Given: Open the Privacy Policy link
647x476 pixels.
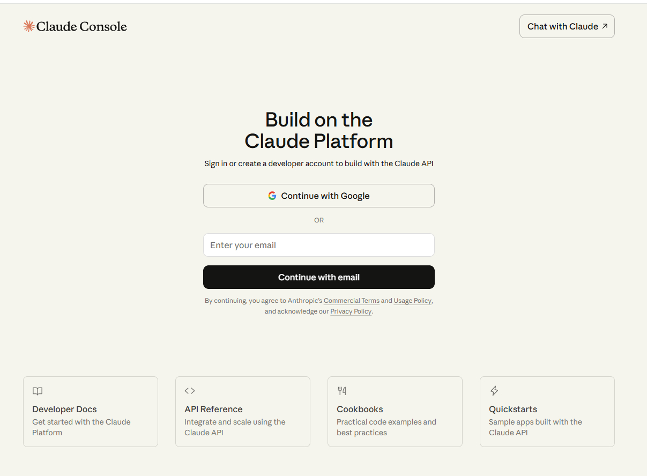Looking at the screenshot, I should (351, 311).
